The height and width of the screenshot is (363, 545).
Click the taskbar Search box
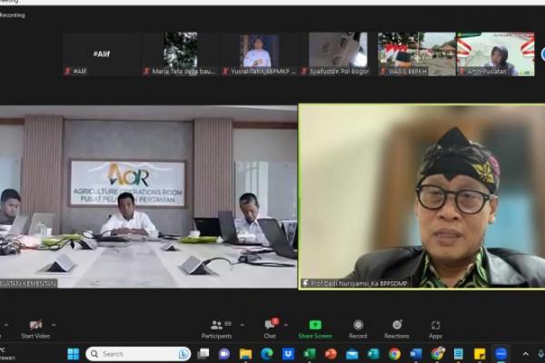[138, 354]
